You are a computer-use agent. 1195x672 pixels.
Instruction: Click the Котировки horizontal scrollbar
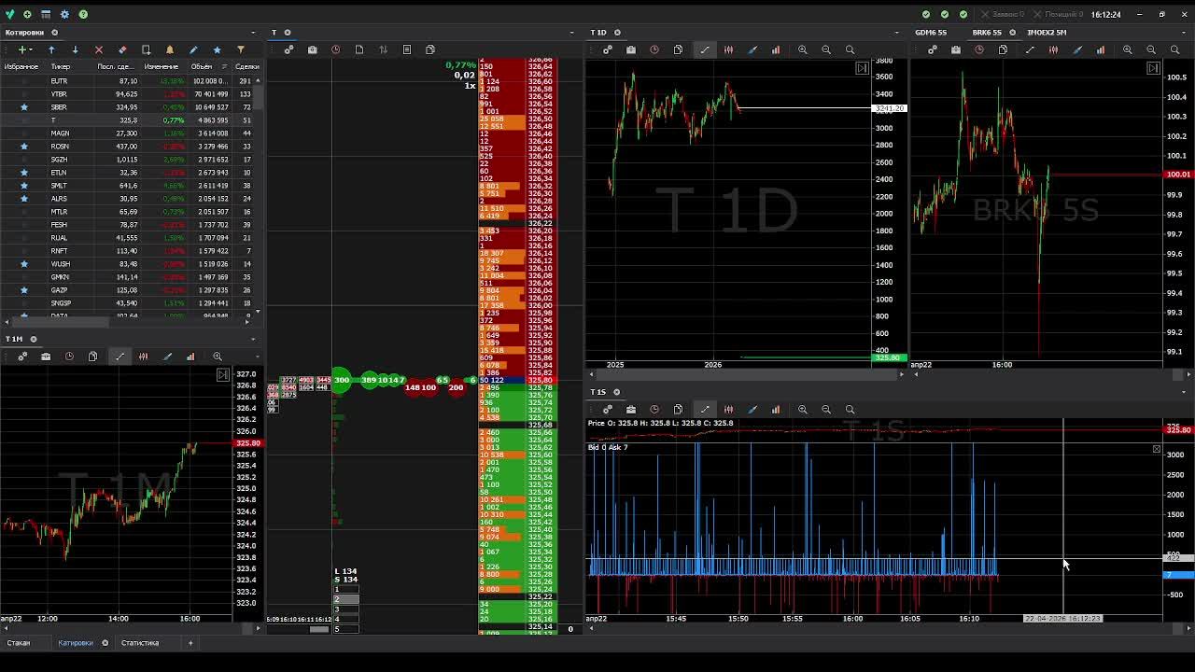click(x=61, y=323)
